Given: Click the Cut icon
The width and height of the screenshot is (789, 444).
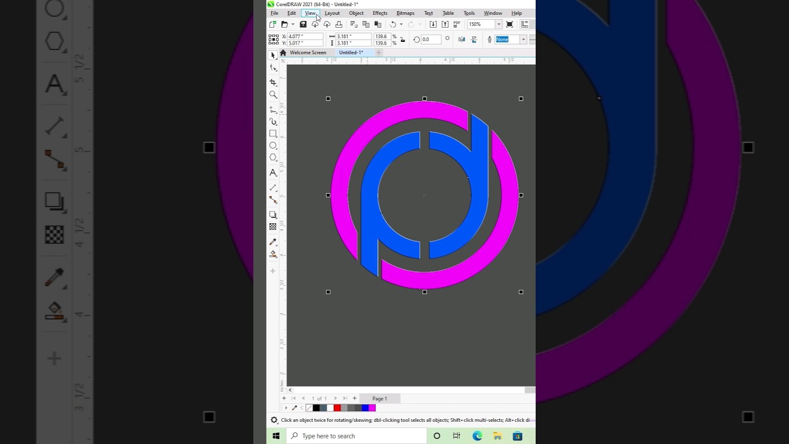Looking at the screenshot, I should pyautogui.click(x=354, y=24).
